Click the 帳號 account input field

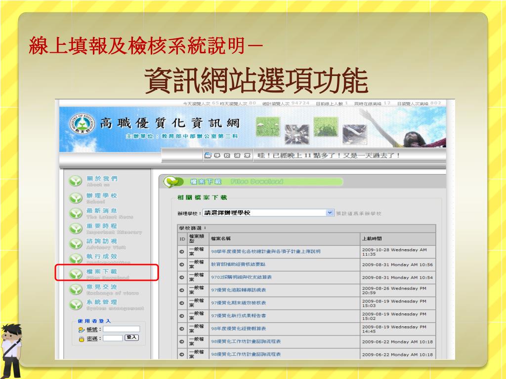(x=122, y=329)
